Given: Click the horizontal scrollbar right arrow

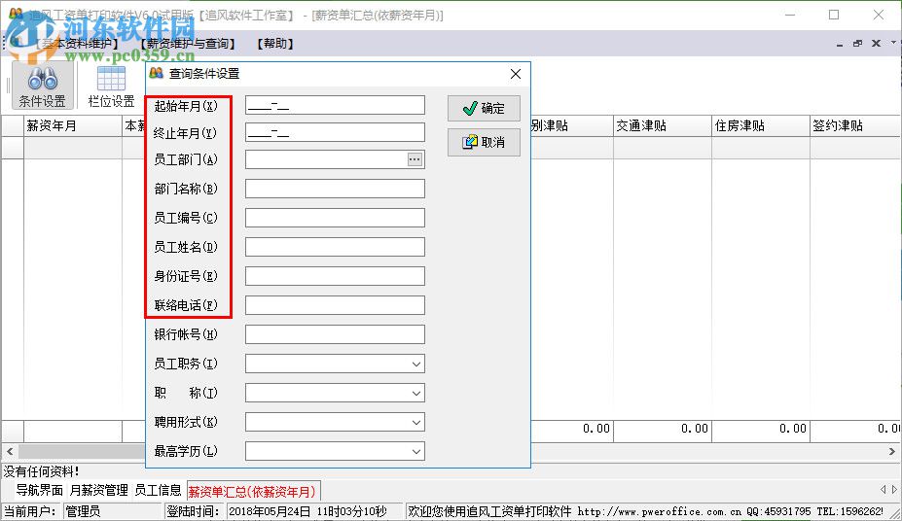Looking at the screenshot, I should [892, 451].
